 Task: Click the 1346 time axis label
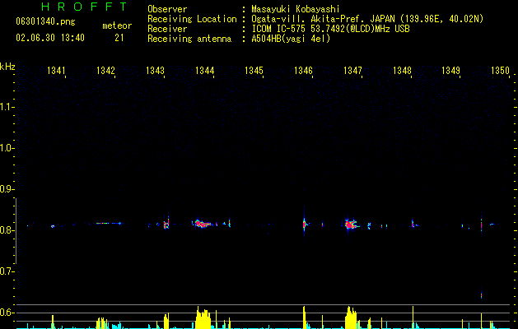(x=303, y=71)
